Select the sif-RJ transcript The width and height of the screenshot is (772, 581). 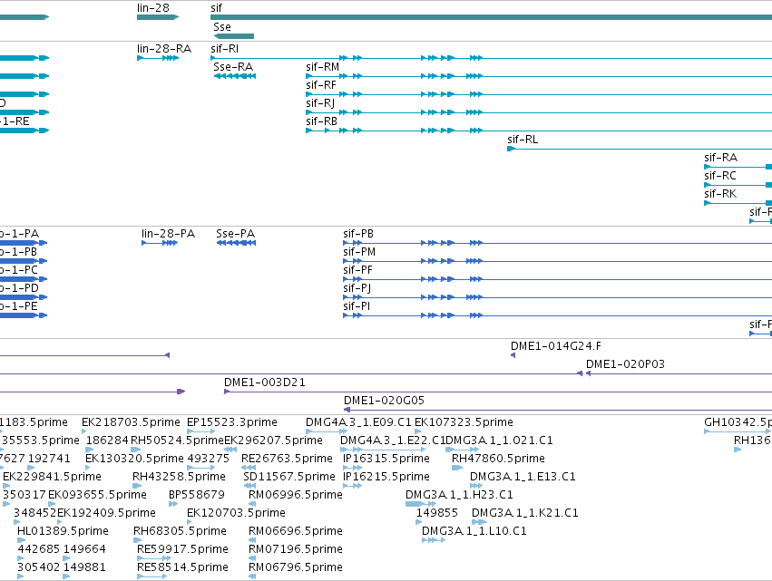coord(320,103)
